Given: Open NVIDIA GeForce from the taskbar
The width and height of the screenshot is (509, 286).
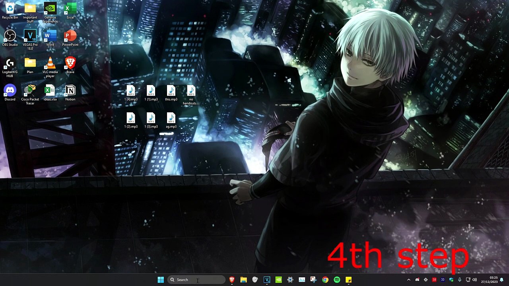Looking at the screenshot, I should point(278,280).
